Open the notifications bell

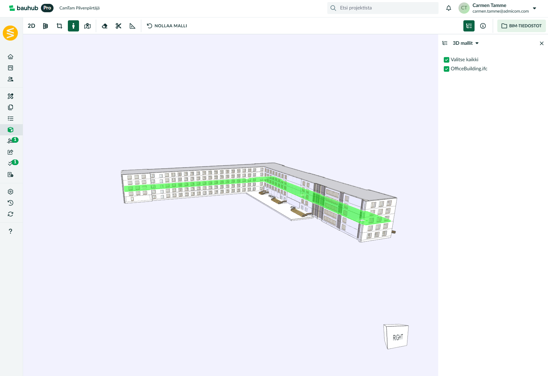[449, 8]
